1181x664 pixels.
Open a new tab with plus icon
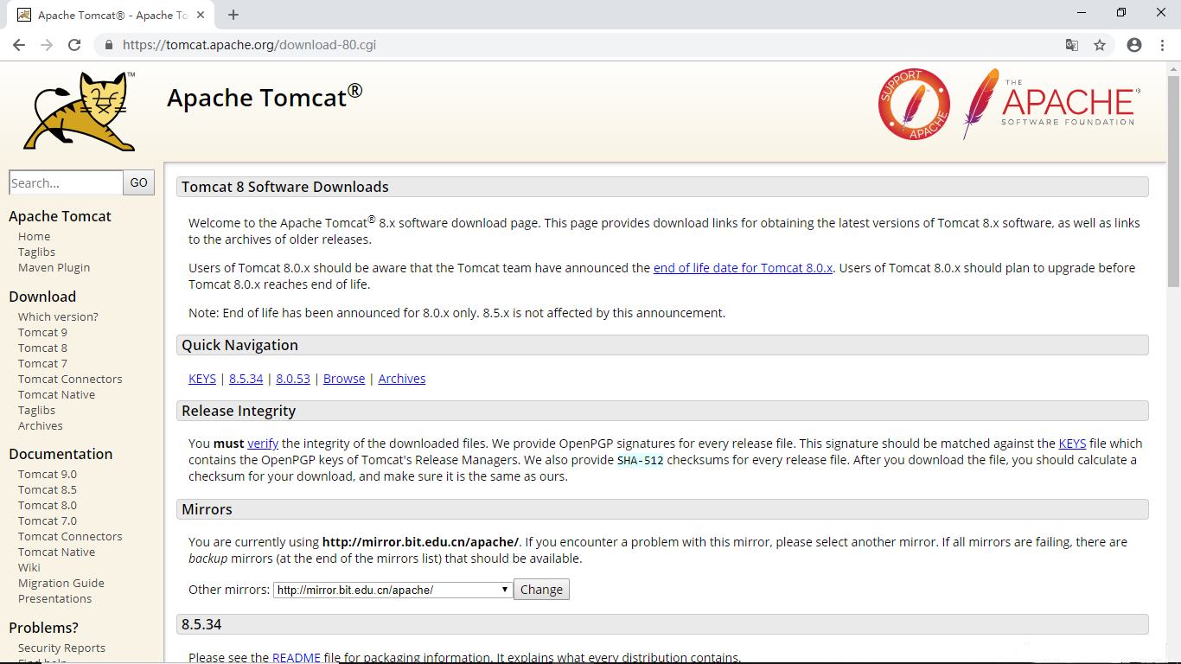pyautogui.click(x=233, y=15)
